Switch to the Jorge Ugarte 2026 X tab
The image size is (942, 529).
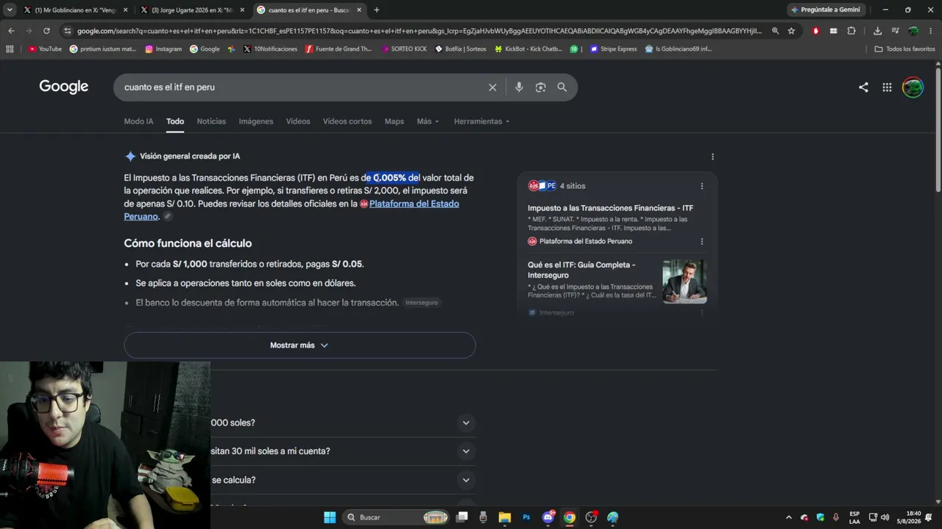tap(193, 10)
